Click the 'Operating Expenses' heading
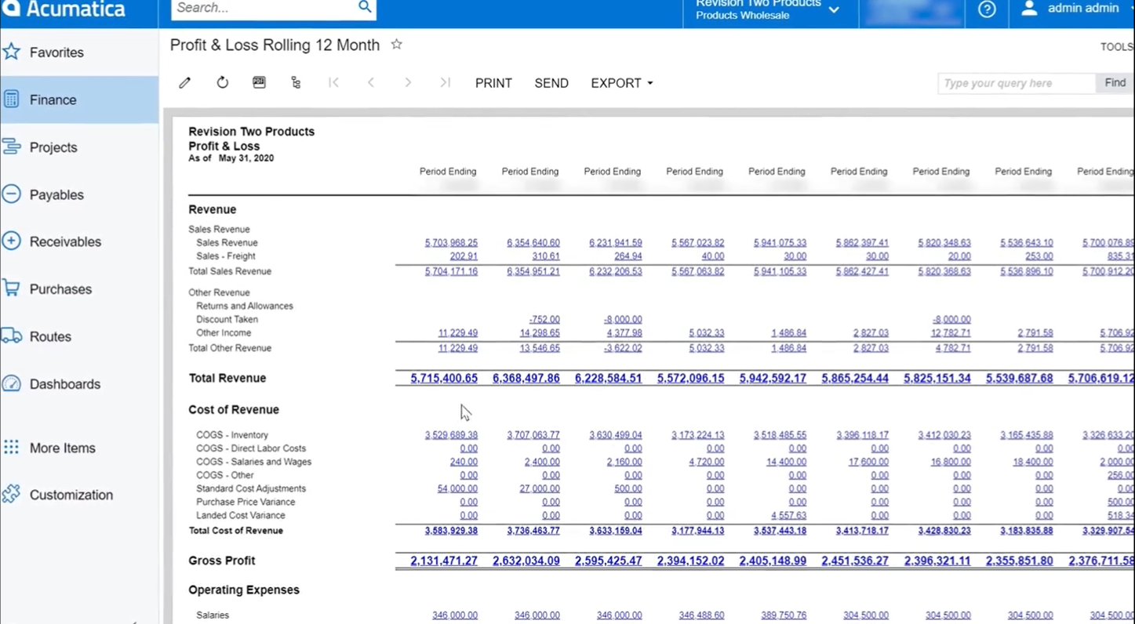This screenshot has width=1135, height=624. tap(244, 590)
